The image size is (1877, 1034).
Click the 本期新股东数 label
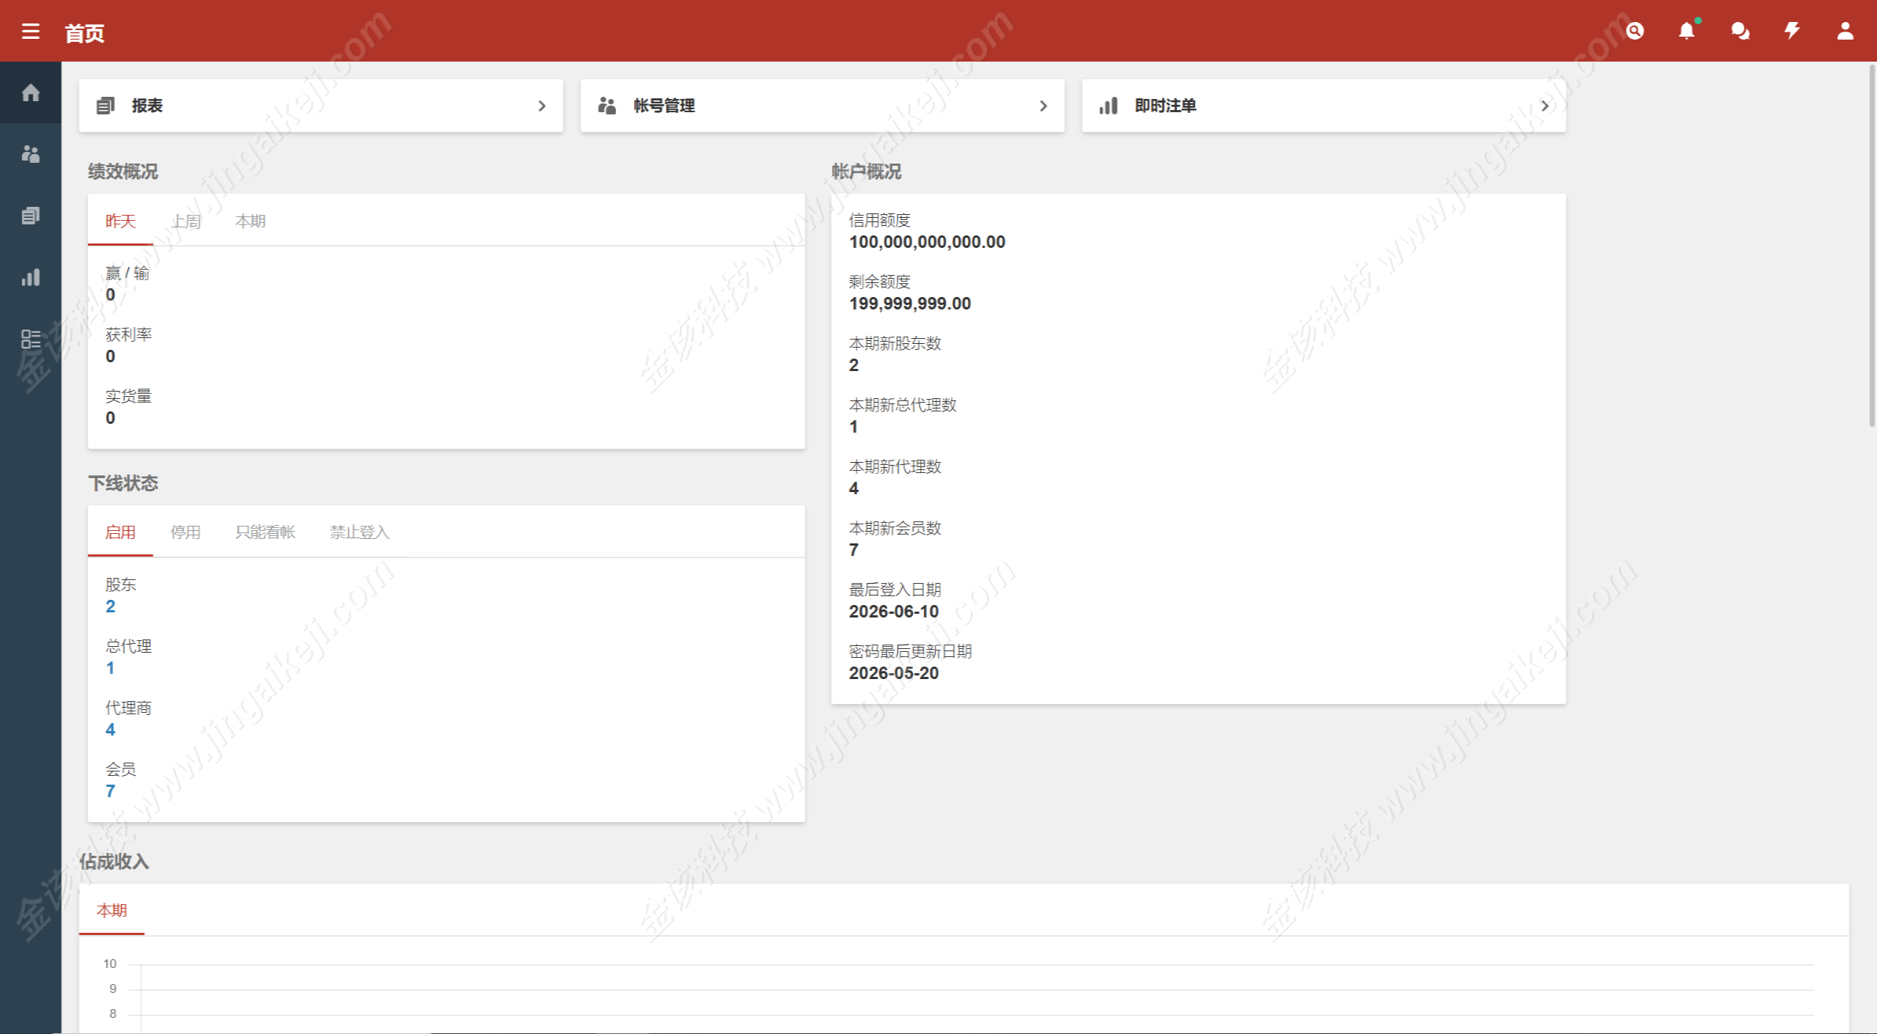coord(895,343)
